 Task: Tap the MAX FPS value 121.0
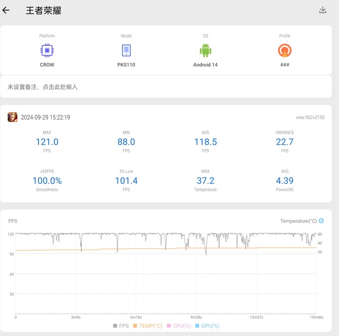pyautogui.click(x=47, y=142)
